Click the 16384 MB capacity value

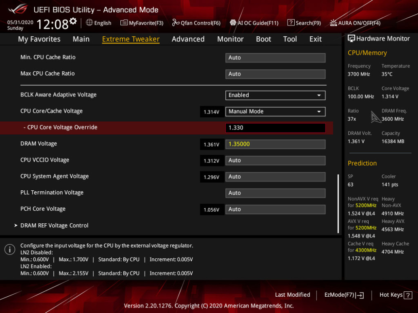(x=393, y=141)
